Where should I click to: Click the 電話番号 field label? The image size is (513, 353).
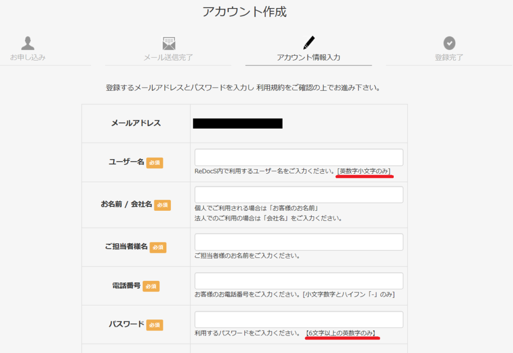tap(126, 286)
